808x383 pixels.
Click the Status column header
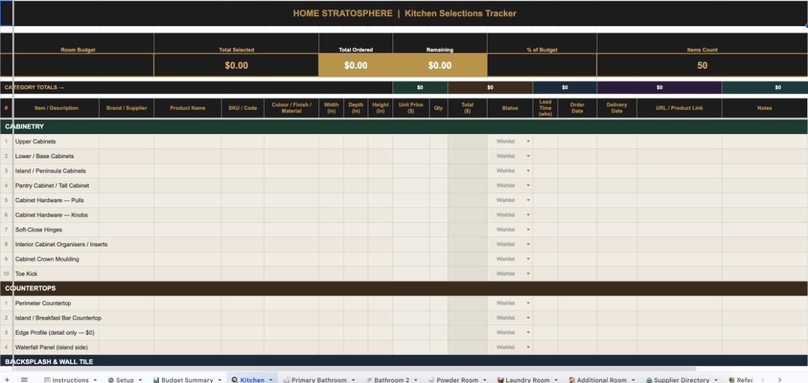[510, 108]
